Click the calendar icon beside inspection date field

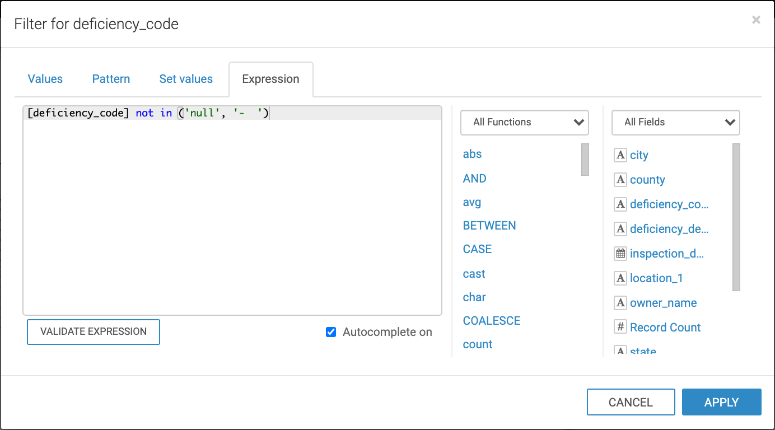point(620,254)
